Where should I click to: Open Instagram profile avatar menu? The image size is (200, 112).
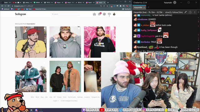point(114,14)
